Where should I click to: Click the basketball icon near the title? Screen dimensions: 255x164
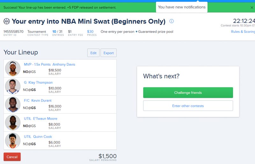pyautogui.click(x=7, y=21)
